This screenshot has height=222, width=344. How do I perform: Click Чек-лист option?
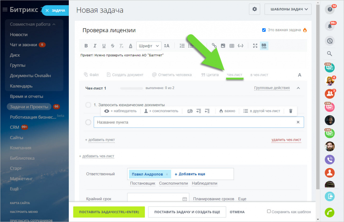(235, 75)
